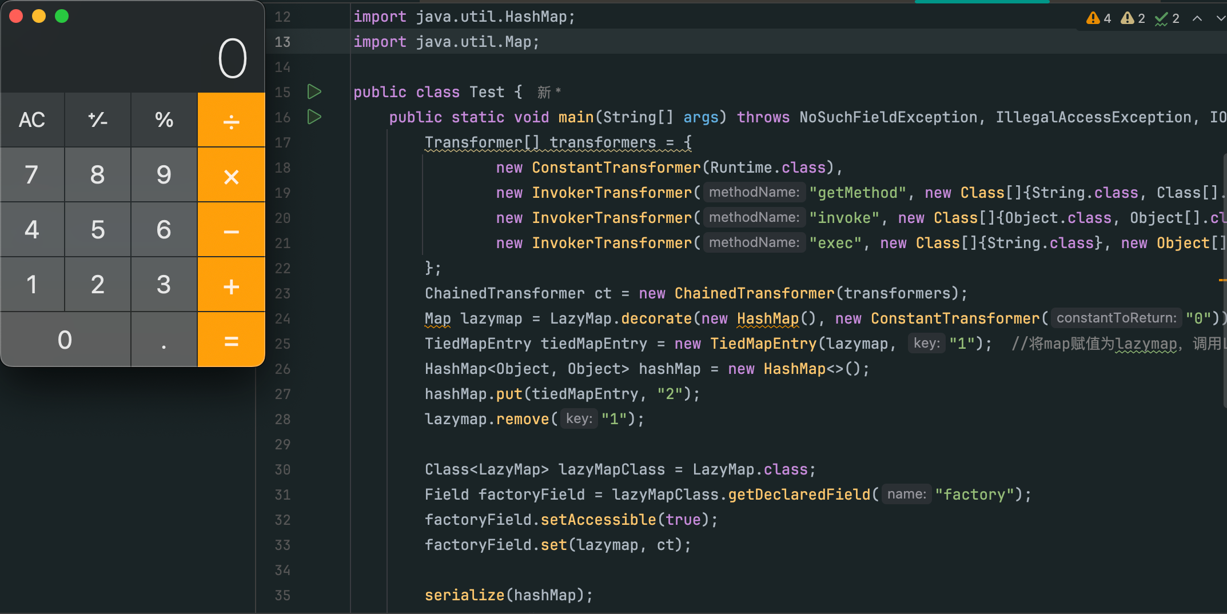Click the class name 'Test'
Viewport: 1227px width, 614px height.
pos(487,92)
